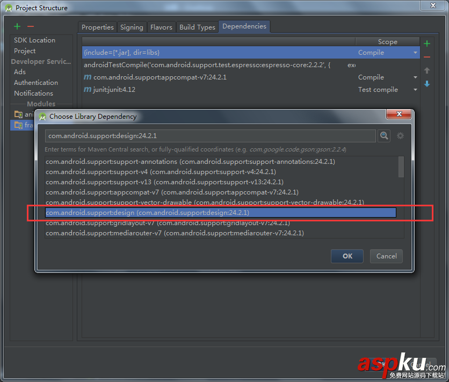This screenshot has width=449, height=382.
Task: Click green plus to add module
Action: point(17,27)
